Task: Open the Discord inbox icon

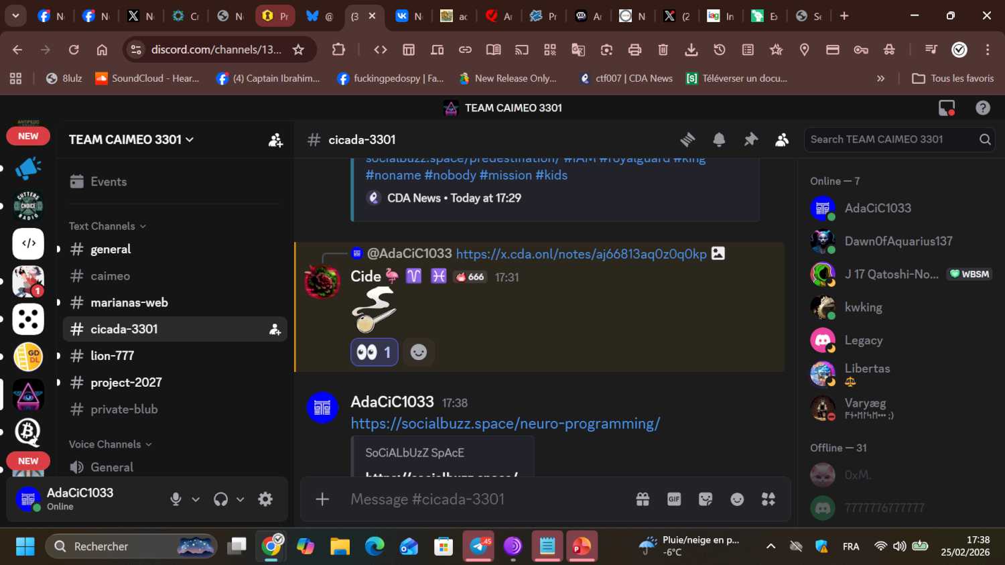Action: tap(947, 108)
